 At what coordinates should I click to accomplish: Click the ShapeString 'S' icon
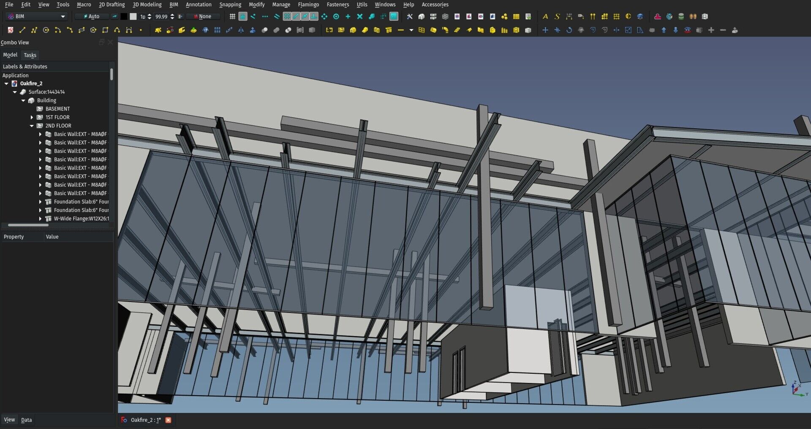[x=557, y=16]
